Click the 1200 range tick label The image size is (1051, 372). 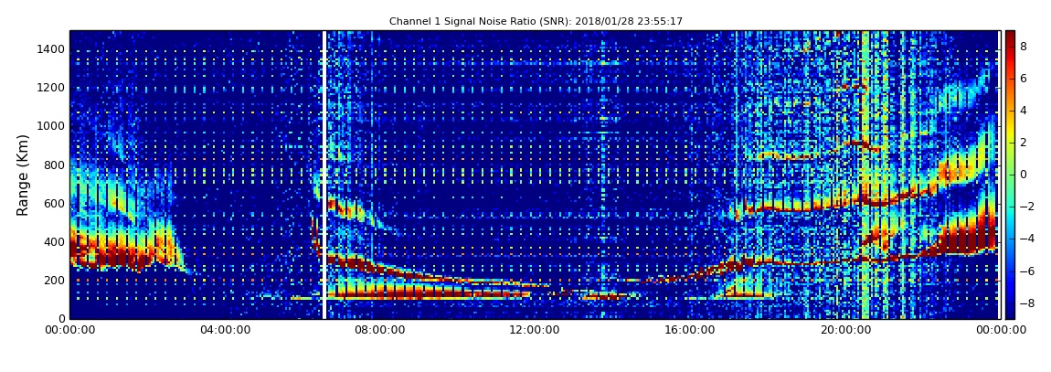click(51, 88)
